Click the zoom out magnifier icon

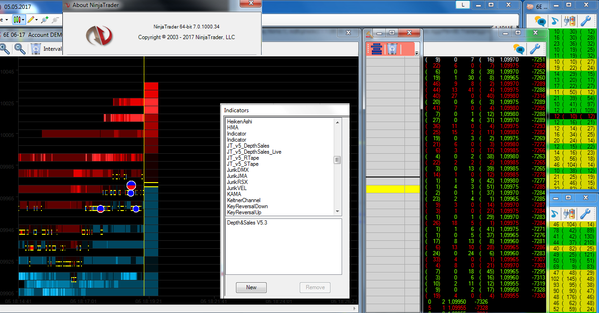pyautogui.click(x=20, y=48)
